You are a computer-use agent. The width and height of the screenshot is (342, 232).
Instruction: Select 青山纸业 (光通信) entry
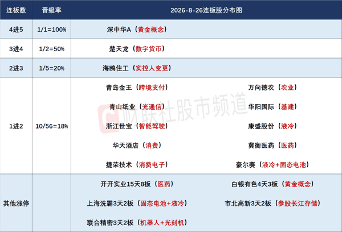click(x=137, y=107)
